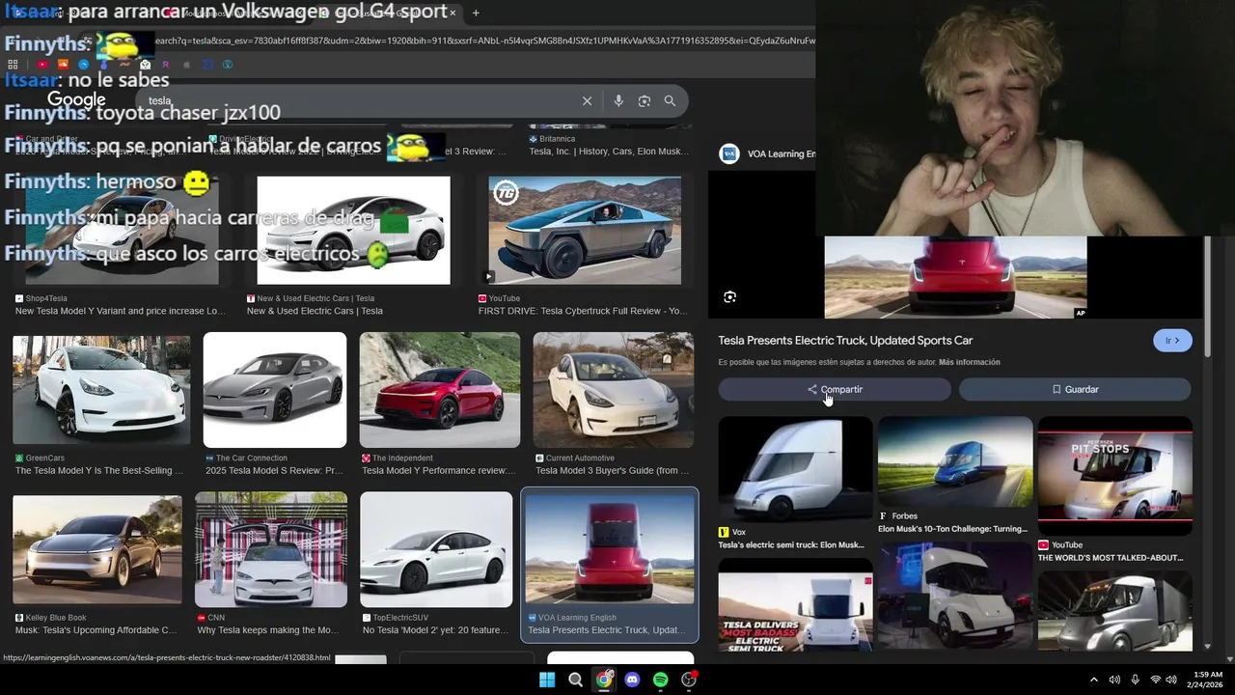Start voice search with the microphone icon

click(618, 100)
